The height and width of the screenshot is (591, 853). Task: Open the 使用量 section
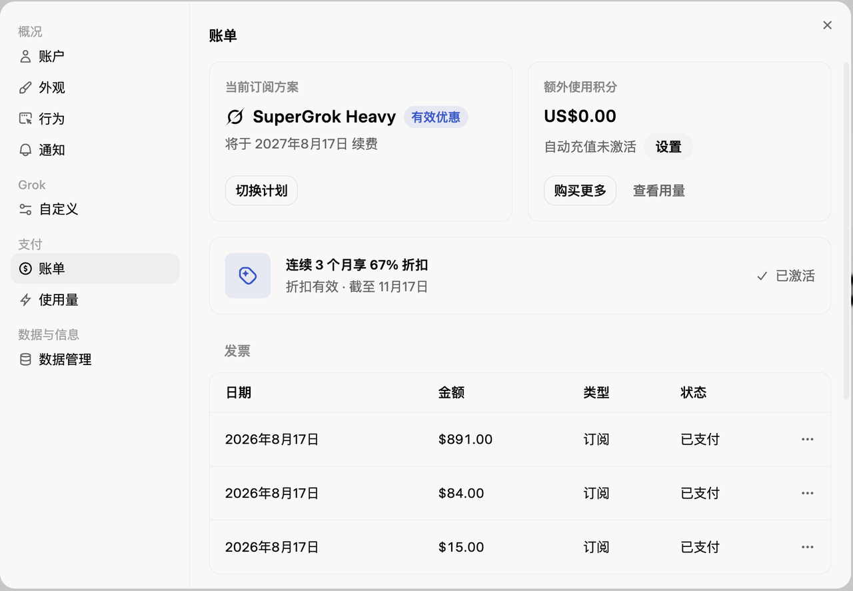click(95, 300)
